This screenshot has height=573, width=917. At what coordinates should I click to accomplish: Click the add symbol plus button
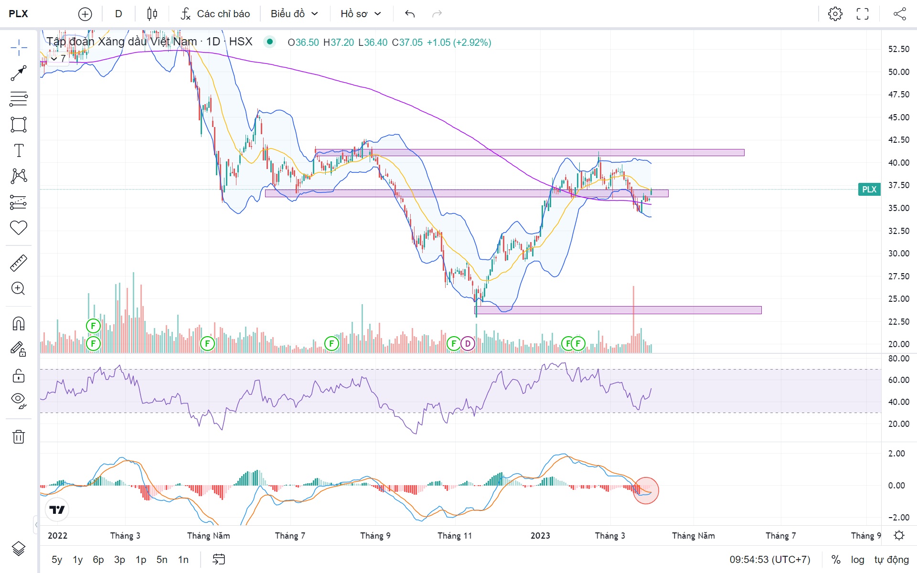tap(85, 14)
